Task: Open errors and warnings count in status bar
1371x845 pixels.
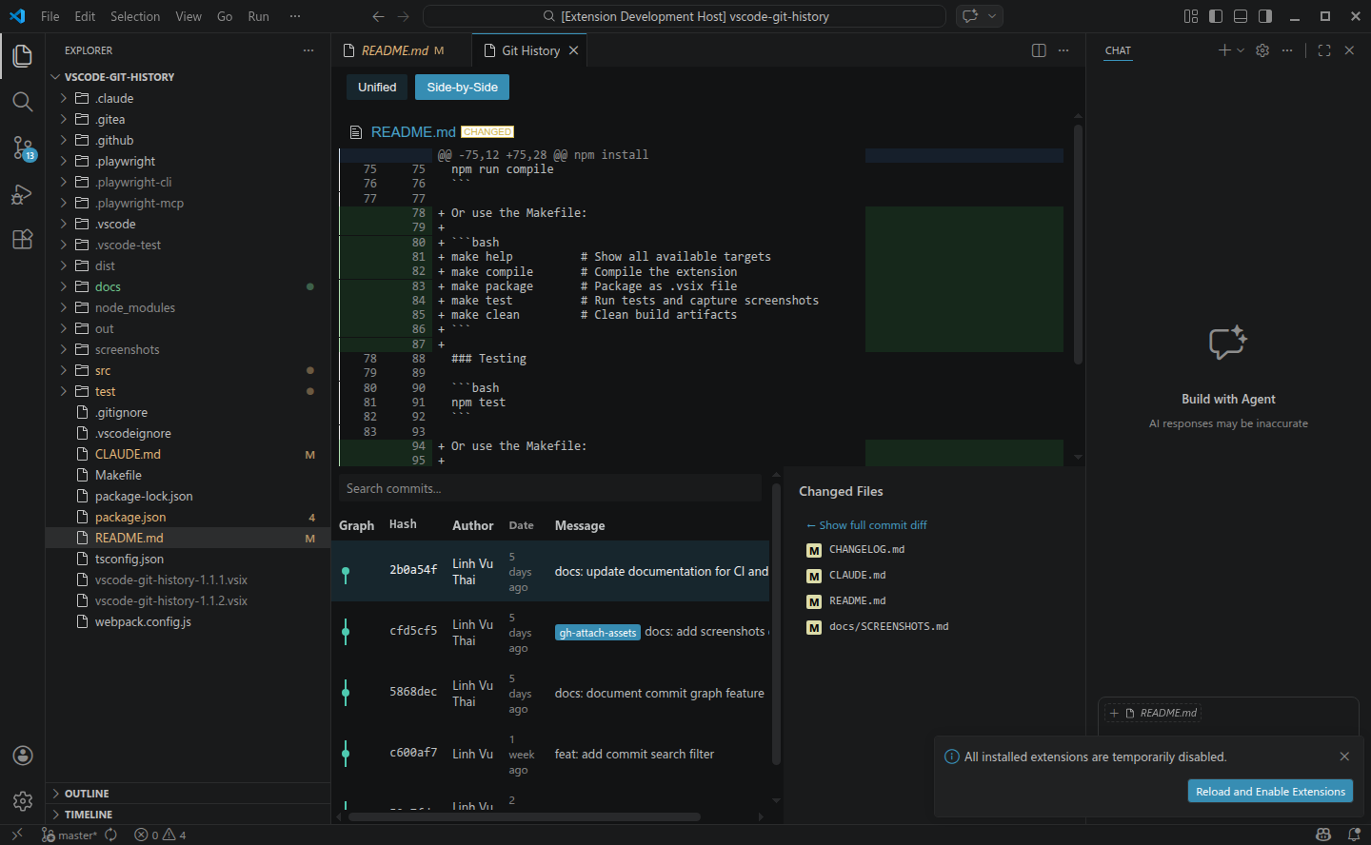Action: 160,835
